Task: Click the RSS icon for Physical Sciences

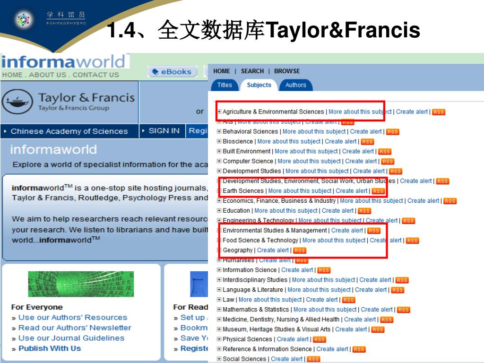Action: [320, 339]
